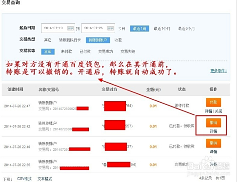244x182 pixels.
Task: Click 4条记录 record count text
Action: click(205, 178)
